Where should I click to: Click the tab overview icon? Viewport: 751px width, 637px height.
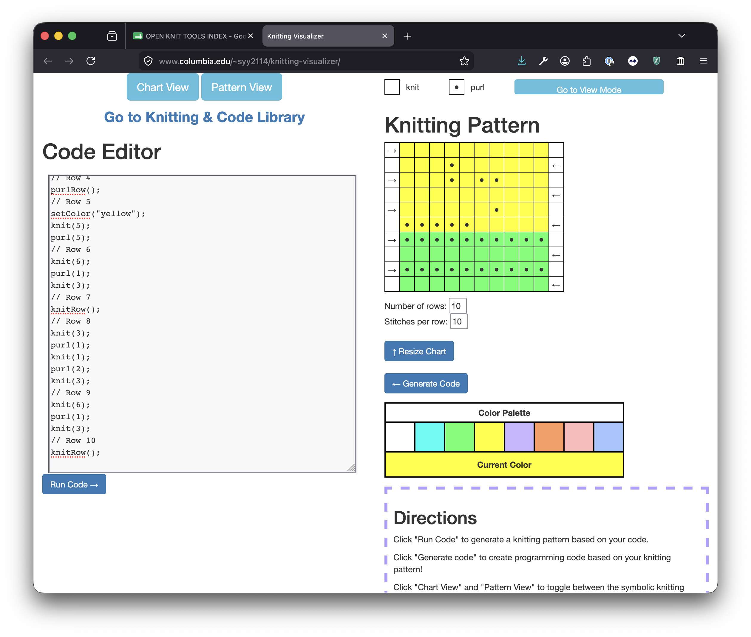[112, 36]
